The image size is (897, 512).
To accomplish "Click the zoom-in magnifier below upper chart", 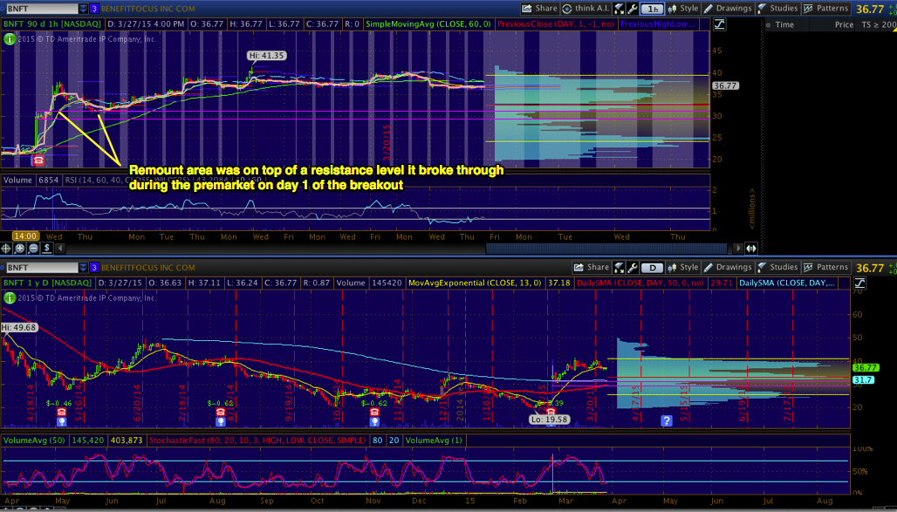I will point(18,248).
